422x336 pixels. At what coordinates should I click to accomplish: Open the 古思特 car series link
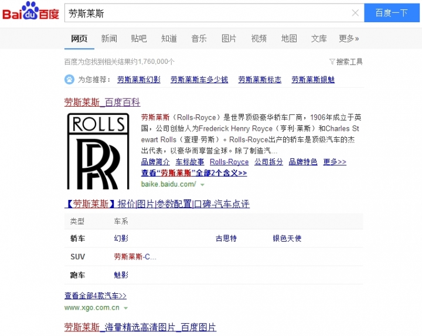pos(226,238)
